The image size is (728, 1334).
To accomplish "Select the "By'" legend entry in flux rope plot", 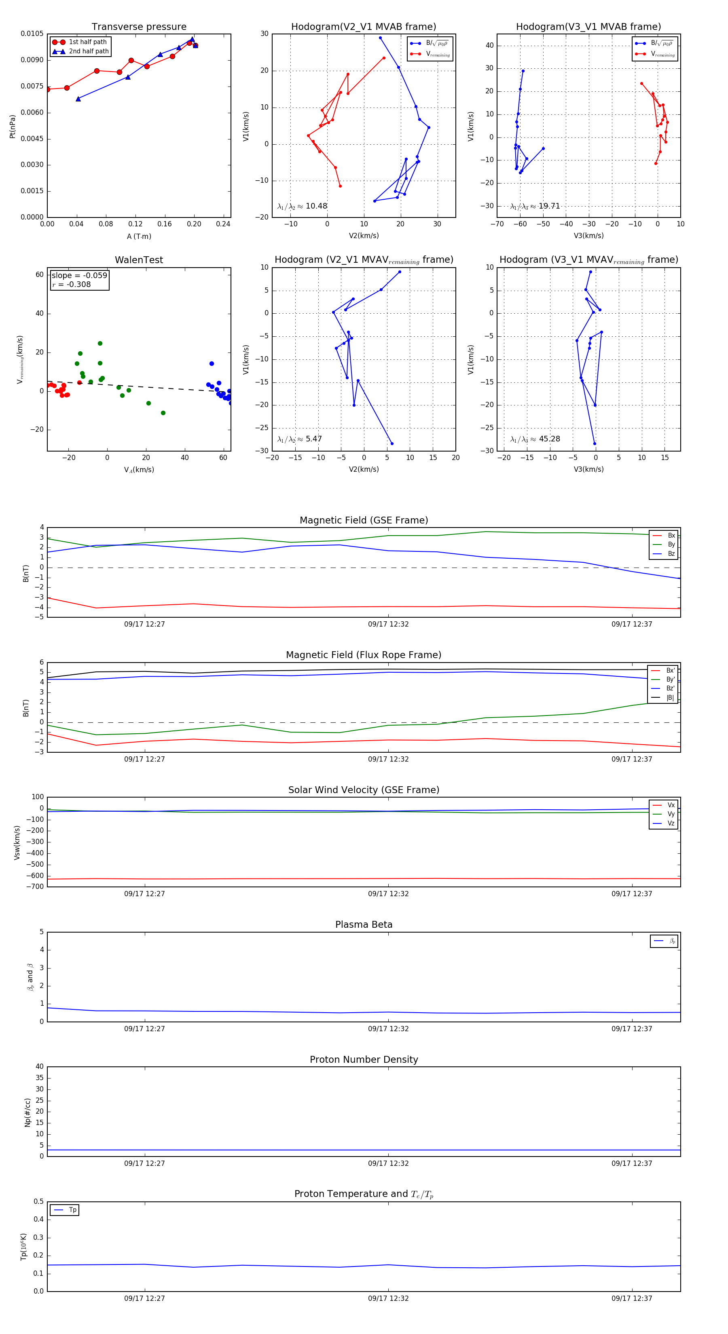I will pos(663,680).
